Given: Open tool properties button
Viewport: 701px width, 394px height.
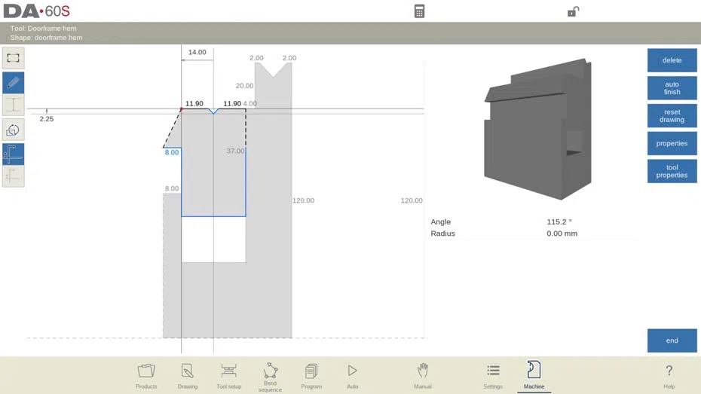Looking at the screenshot, I should [672, 171].
